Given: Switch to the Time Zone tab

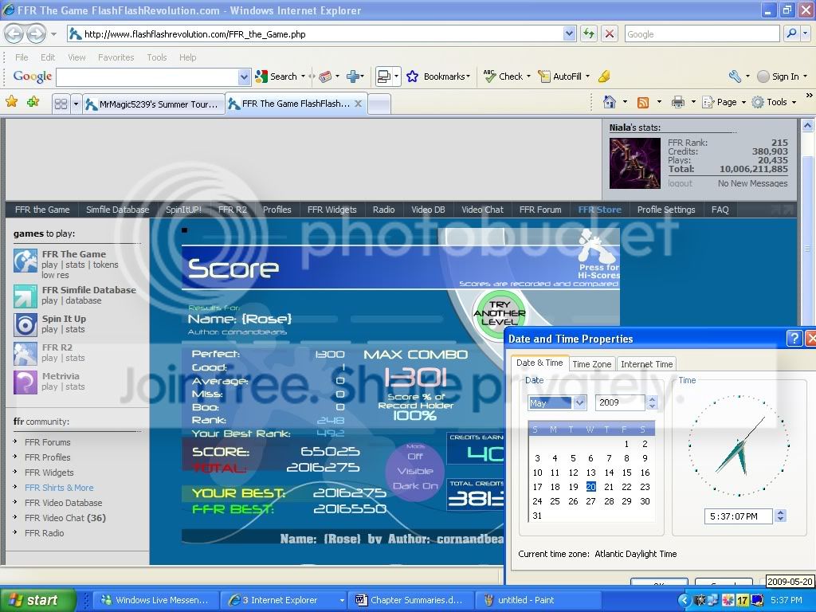Looking at the screenshot, I should coord(592,364).
